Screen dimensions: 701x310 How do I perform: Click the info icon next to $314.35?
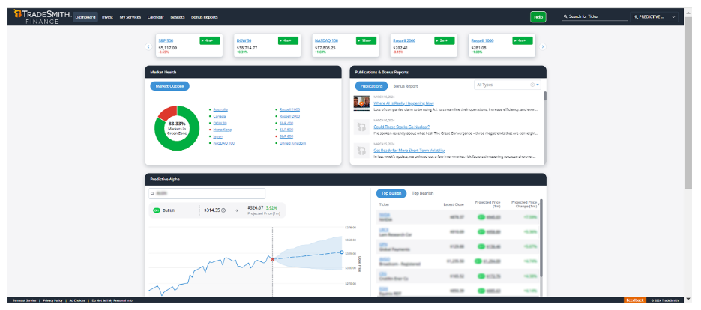(x=223, y=210)
